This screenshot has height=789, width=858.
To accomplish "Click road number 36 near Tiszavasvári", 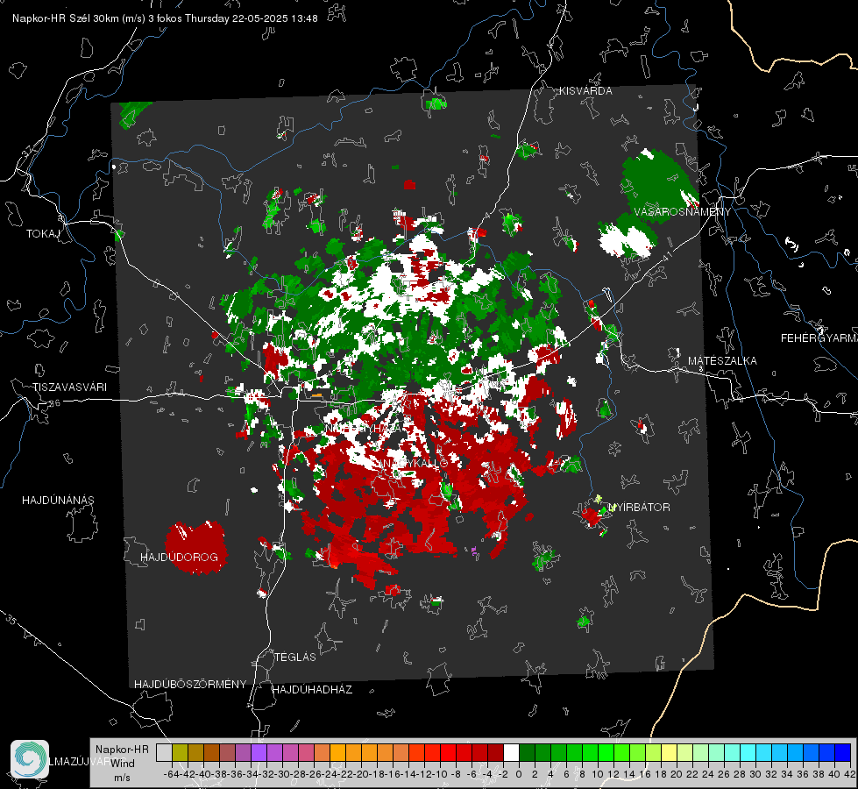I will (54, 403).
